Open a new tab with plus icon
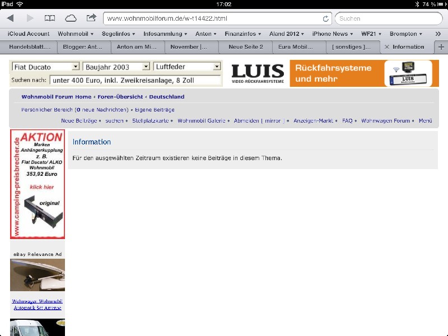448x336 pixels. (441, 47)
